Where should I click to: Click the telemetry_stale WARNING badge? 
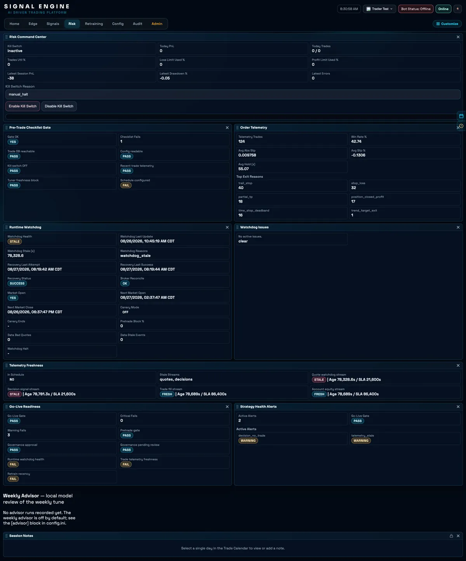pos(361,441)
